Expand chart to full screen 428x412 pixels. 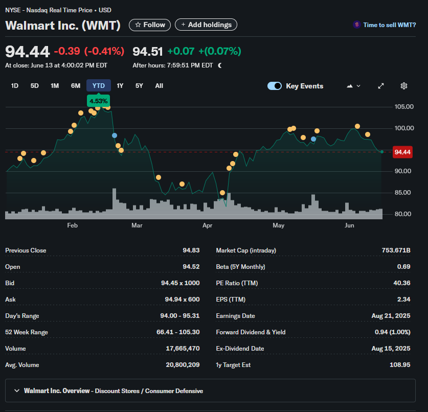(381, 86)
